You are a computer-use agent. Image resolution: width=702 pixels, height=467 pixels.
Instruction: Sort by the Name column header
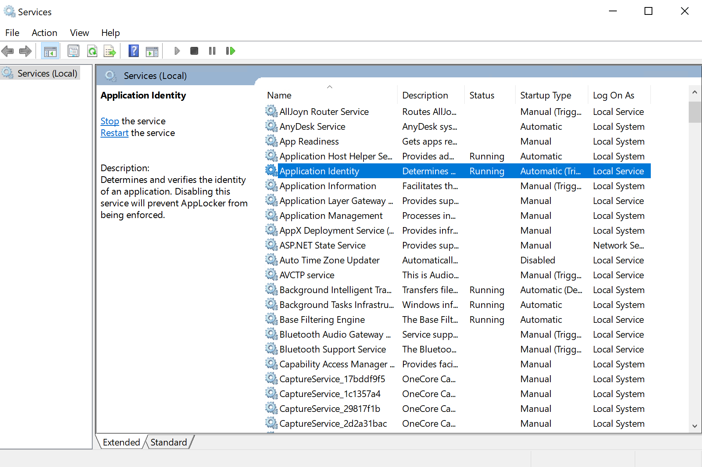pyautogui.click(x=331, y=95)
